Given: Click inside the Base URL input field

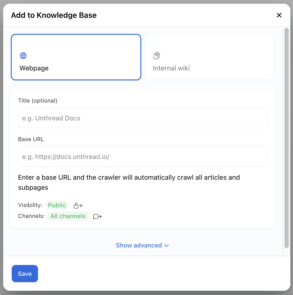Looking at the screenshot, I should point(143,157).
